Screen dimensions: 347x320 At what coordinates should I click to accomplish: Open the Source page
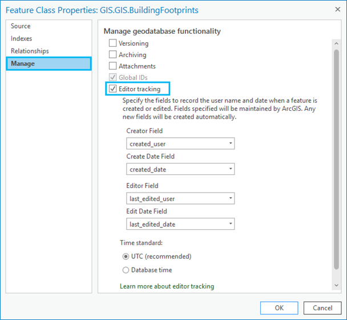click(x=21, y=26)
